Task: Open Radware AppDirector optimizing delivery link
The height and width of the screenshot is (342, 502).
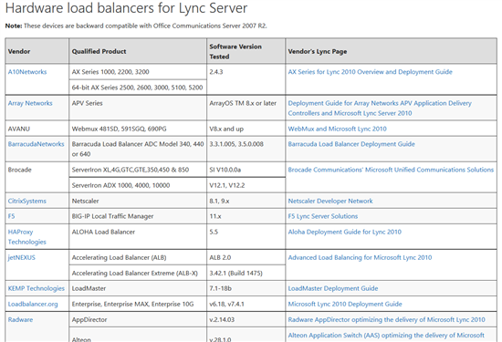Action: click(x=386, y=320)
